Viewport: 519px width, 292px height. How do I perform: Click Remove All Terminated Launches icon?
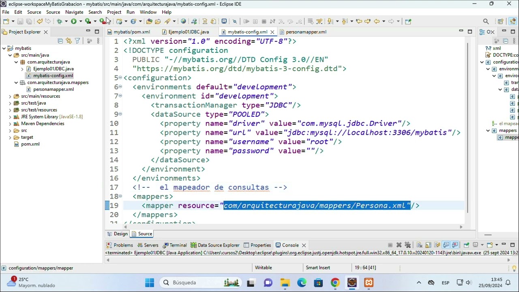pyautogui.click(x=408, y=245)
